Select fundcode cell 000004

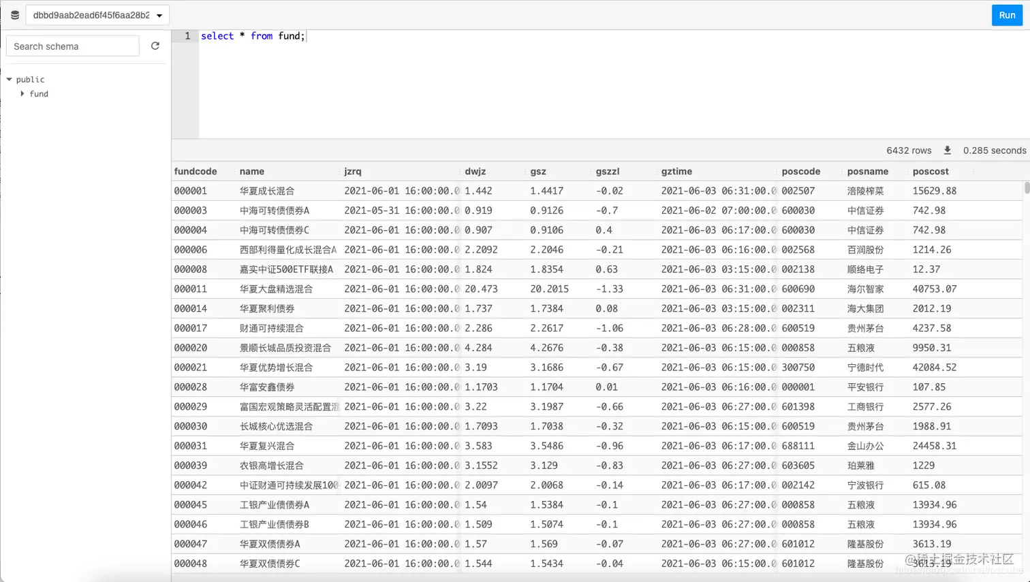(x=191, y=230)
